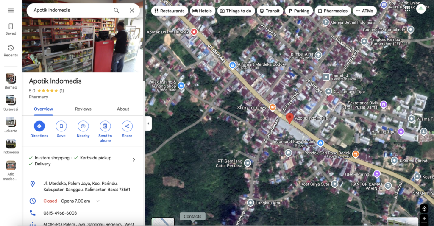Open the Recents history
434x226 pixels.
tap(11, 50)
